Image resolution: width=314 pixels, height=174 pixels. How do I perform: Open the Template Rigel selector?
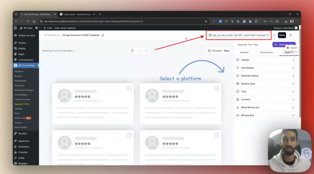[219, 51]
